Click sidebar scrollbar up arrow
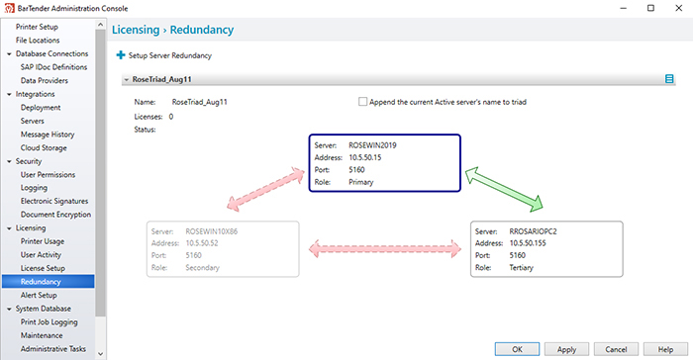Screen dimensions: 693x360 (100, 25)
